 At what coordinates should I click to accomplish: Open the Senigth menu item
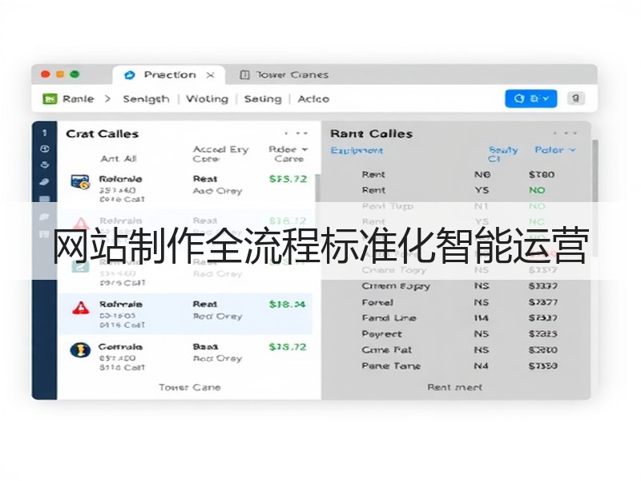coord(146,99)
